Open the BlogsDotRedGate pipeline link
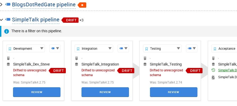Viewport: 237px width, 106px height. click(44, 4)
